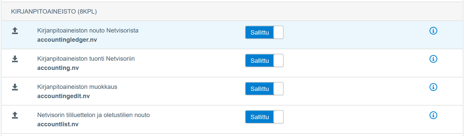Viewport: 464px width, 136px height.
Task: Click the upload icon beside accountlist.nv
Action: point(15,115)
